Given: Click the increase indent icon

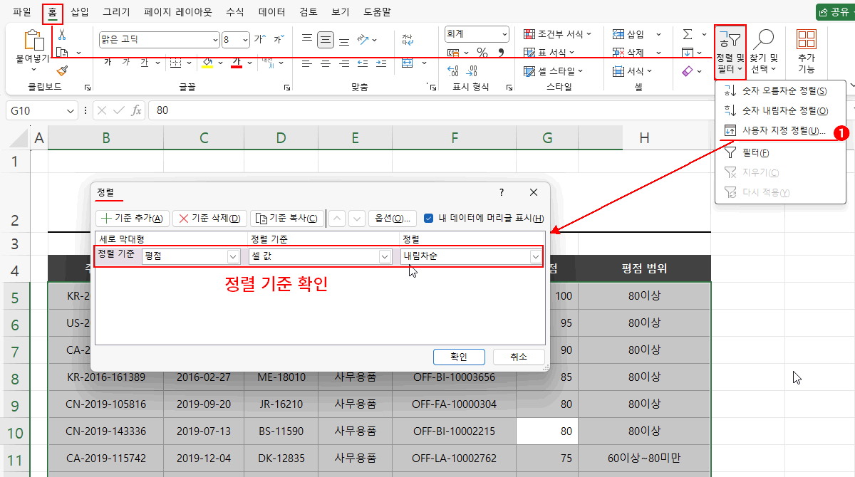Looking at the screenshot, I should coord(381,63).
